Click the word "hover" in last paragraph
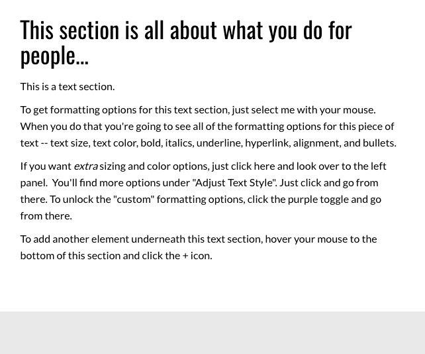 pyautogui.click(x=278, y=239)
